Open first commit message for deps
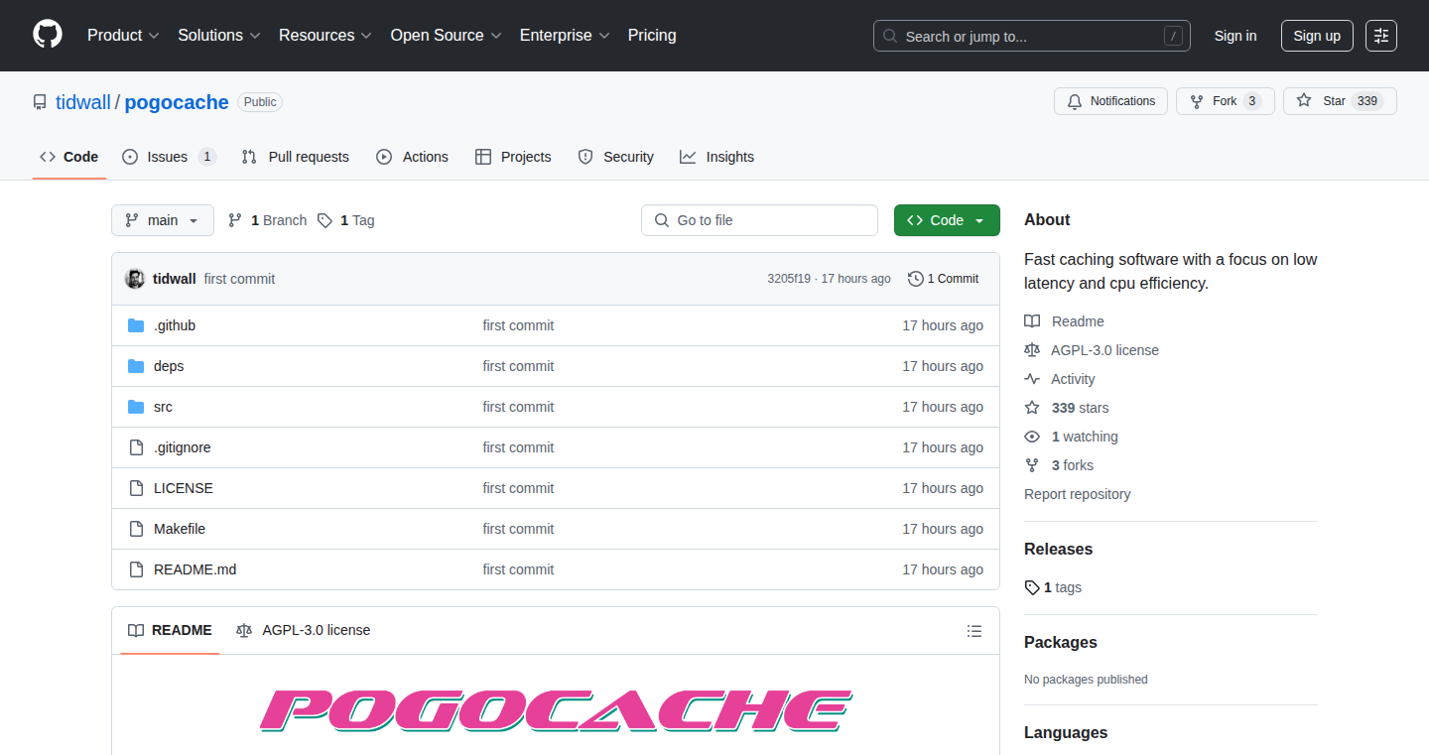Screen dimensions: 1429x755 coord(518,366)
